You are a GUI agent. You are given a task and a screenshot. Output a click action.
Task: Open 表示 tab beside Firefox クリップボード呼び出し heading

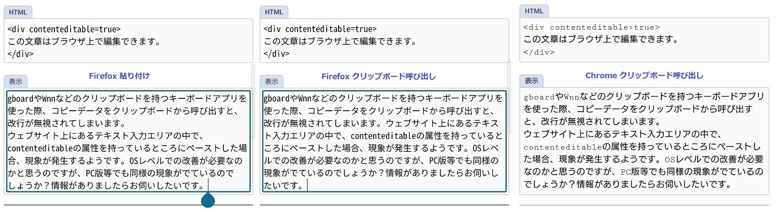pos(272,82)
